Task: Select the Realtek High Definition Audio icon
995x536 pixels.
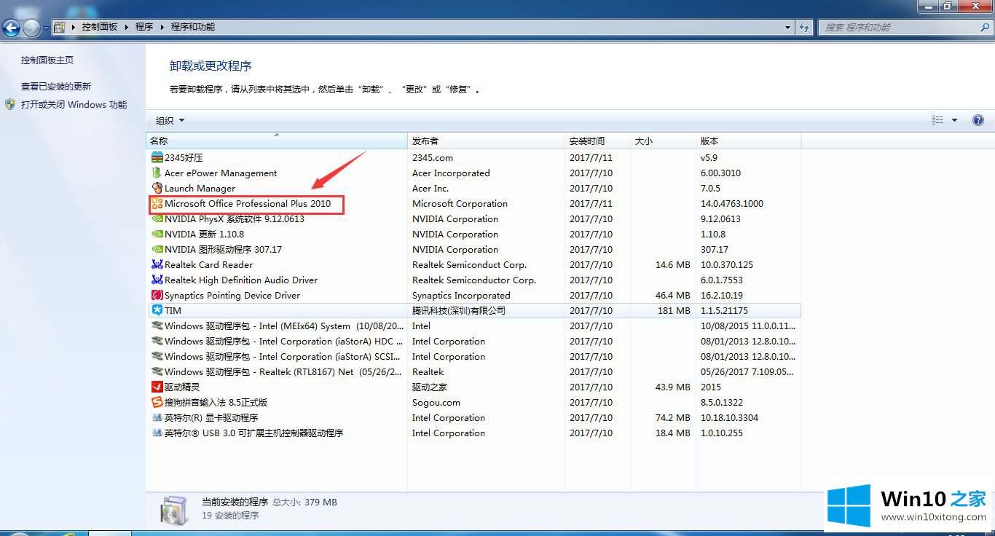Action: tap(157, 280)
